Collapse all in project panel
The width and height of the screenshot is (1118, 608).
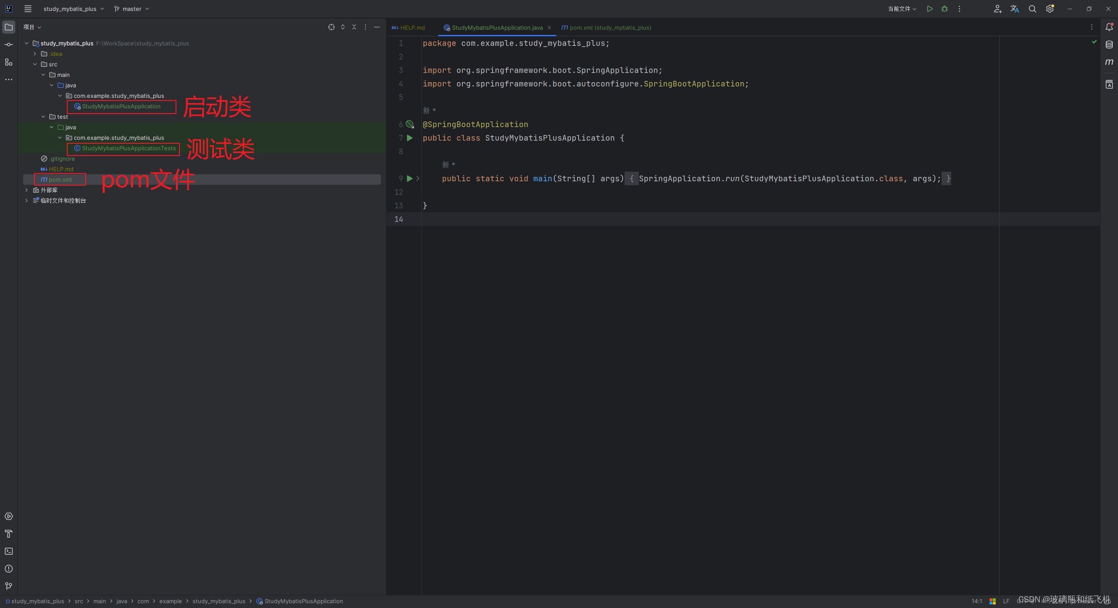click(354, 27)
